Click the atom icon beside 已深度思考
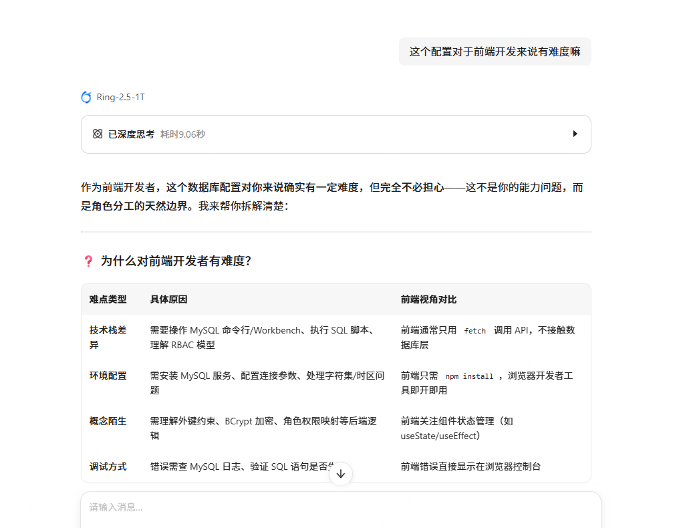 (x=97, y=134)
